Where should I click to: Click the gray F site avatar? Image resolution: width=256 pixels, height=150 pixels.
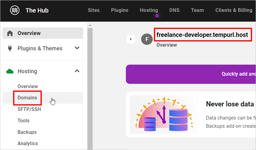(147, 39)
